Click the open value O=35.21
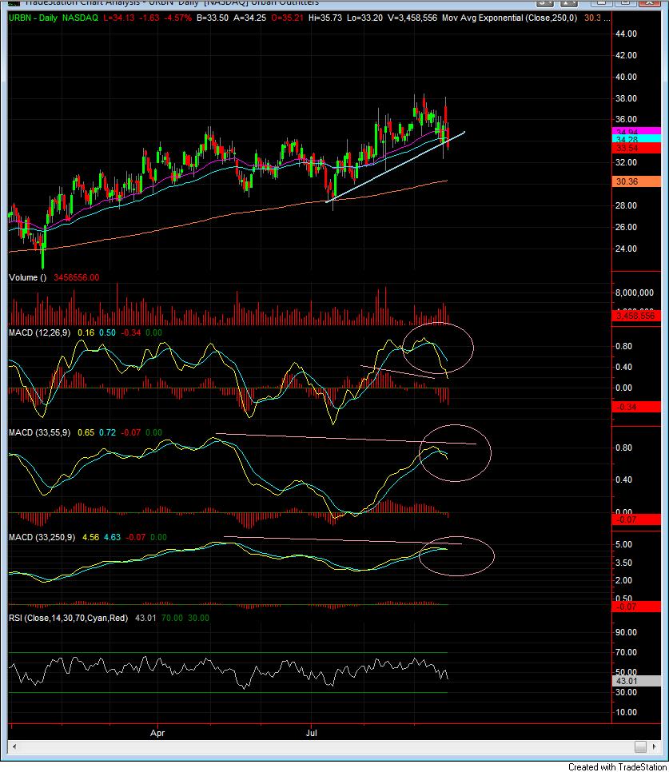669x772 pixels. pyautogui.click(x=288, y=18)
